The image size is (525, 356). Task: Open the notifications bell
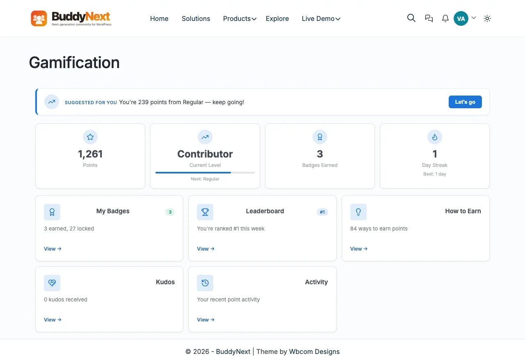(x=445, y=18)
